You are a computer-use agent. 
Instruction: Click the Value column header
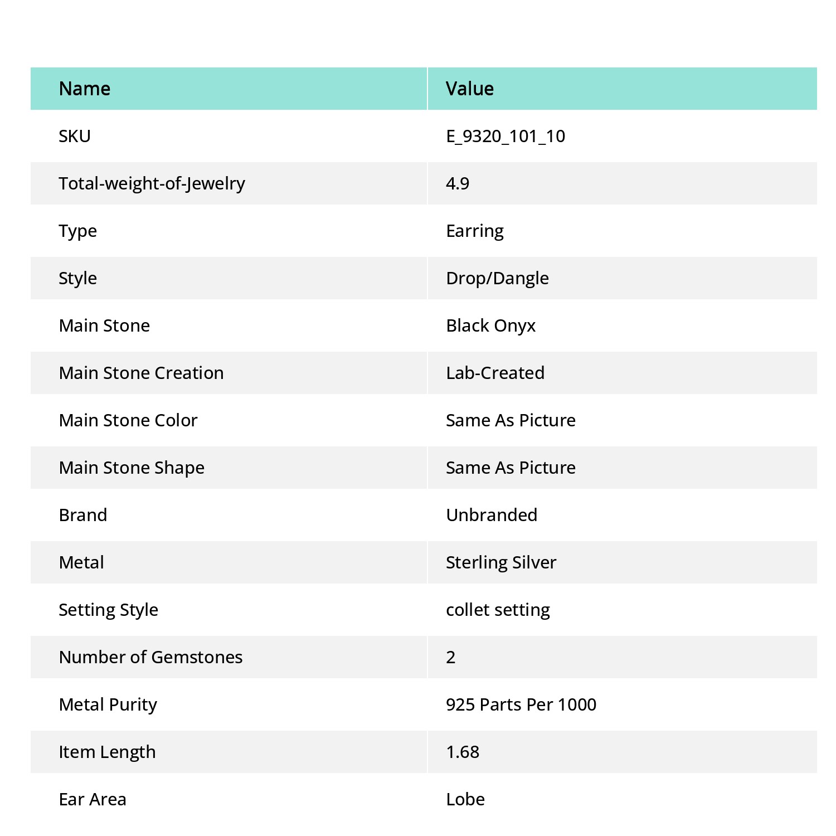click(x=470, y=89)
